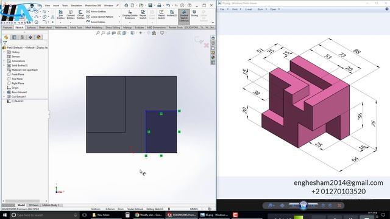The width and height of the screenshot is (390, 219).
Task: Click E-mail in Photo Viewer toolbar
Action: point(249,9)
